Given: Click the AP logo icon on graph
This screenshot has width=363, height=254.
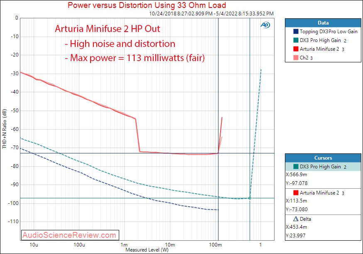Looking at the screenshot, I should pyautogui.click(x=265, y=25).
